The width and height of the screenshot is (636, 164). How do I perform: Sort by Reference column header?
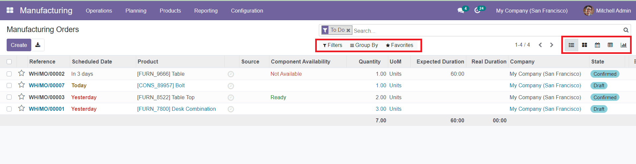[42, 62]
